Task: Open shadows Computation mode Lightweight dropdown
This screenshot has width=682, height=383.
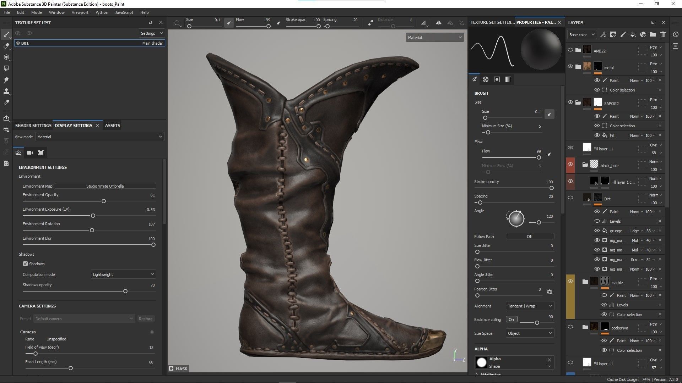Action: (x=123, y=274)
